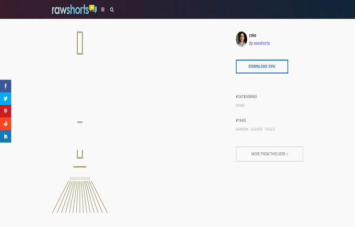
Task: Share the page on LinkedIn
Action: coord(5,136)
